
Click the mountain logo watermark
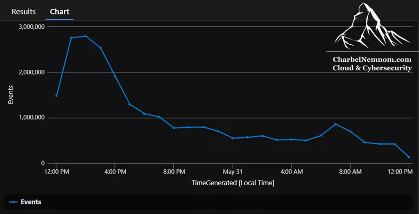(372, 26)
